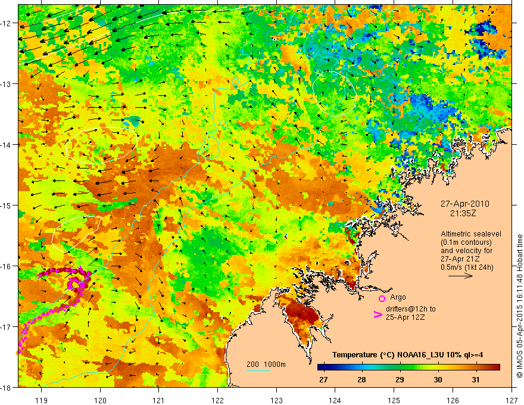524x405 pixels.
Task: Click the "(0.1m contours)" legend text
Action: pos(466,242)
